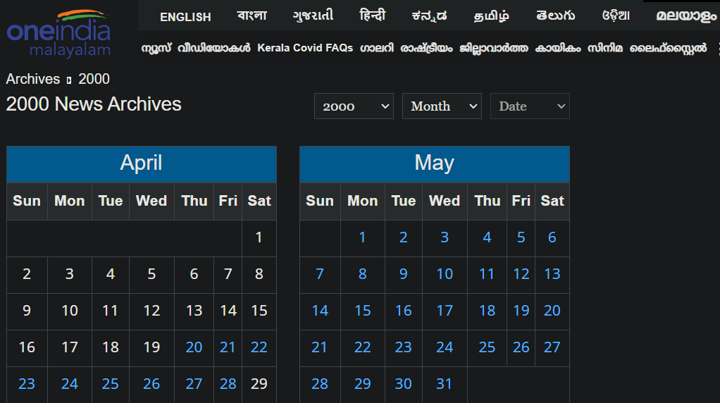Open April 26 archive
The height and width of the screenshot is (403, 720).
pyautogui.click(x=151, y=384)
